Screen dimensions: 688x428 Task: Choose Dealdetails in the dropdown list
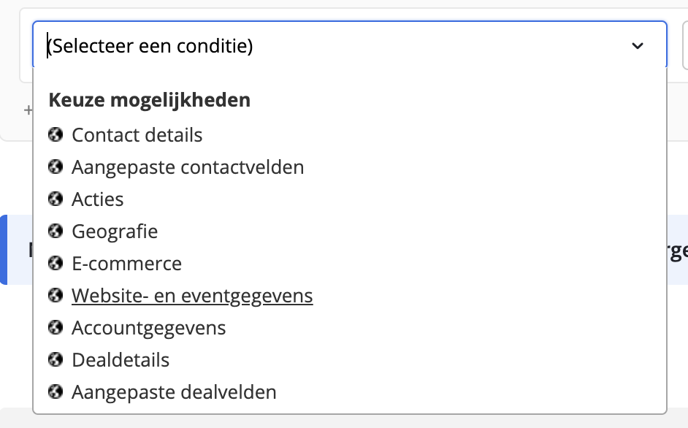pyautogui.click(x=121, y=360)
